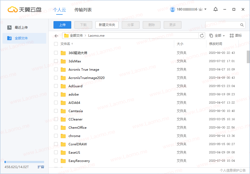Check the 360驱动大师 row checkbox
This screenshot has width=250, height=174.
(56, 53)
